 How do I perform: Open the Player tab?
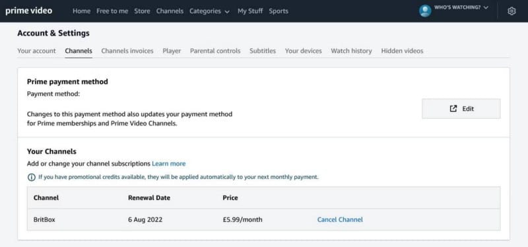[x=172, y=51]
